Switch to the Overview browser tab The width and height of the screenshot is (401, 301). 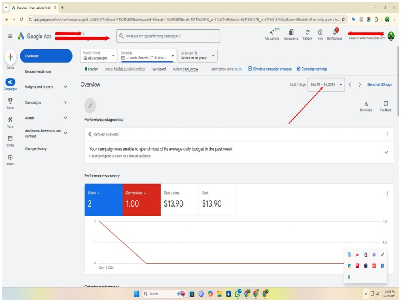34,8
